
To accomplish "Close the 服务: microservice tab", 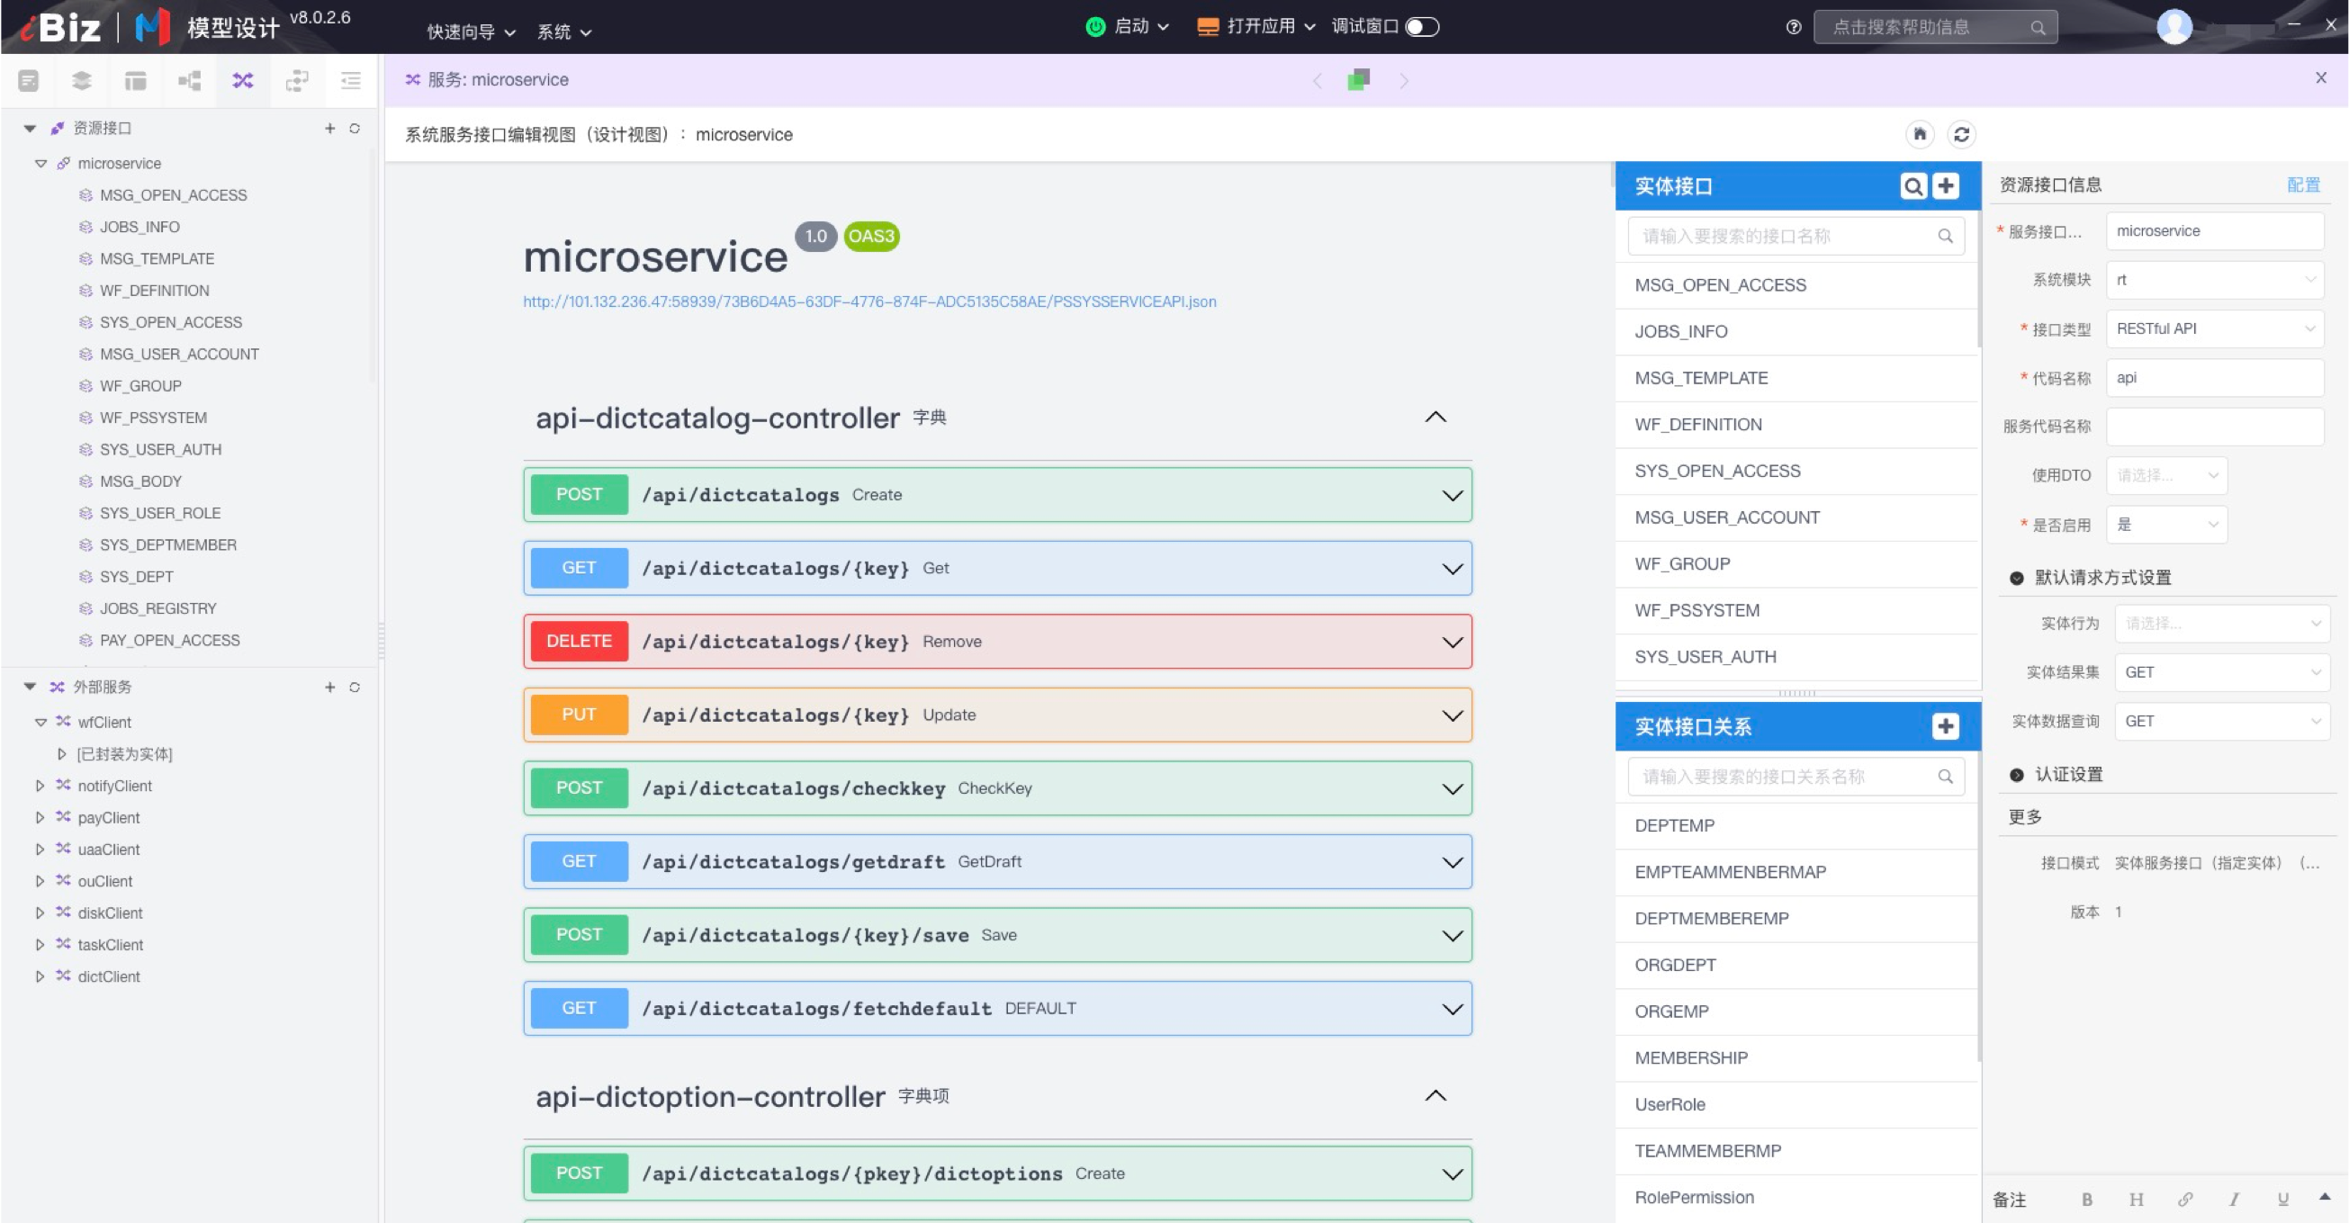I will [x=2321, y=78].
